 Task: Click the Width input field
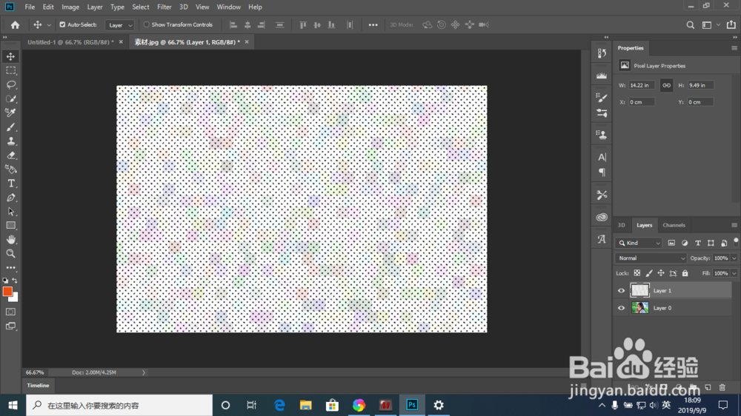pyautogui.click(x=641, y=85)
